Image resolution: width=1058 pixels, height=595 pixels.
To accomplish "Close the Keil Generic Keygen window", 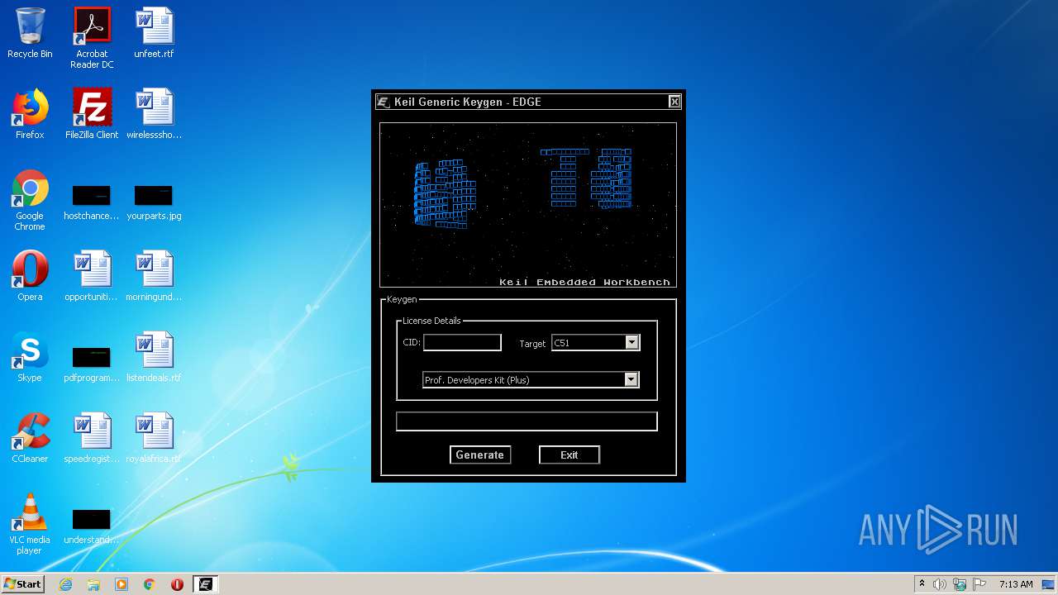I will point(674,102).
